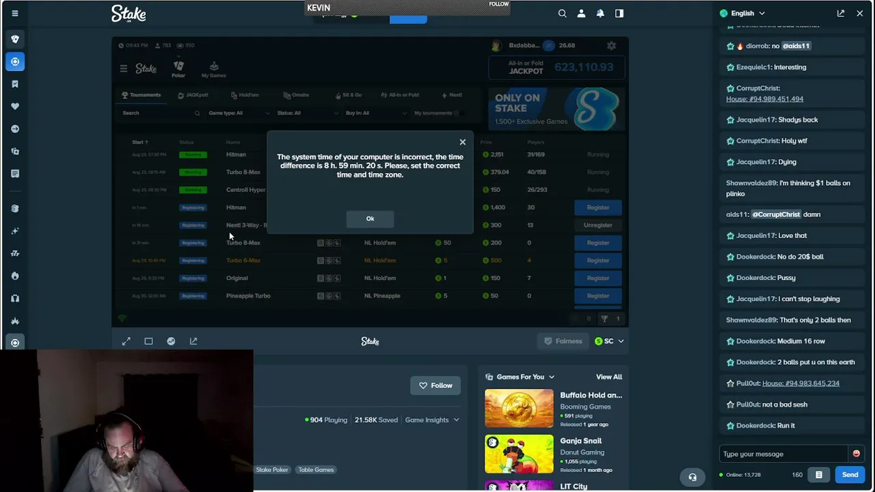Expand the Game type: All filter
875x492 pixels.
click(239, 113)
